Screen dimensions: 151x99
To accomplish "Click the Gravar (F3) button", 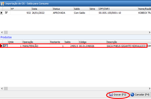I will pos(118,95).
